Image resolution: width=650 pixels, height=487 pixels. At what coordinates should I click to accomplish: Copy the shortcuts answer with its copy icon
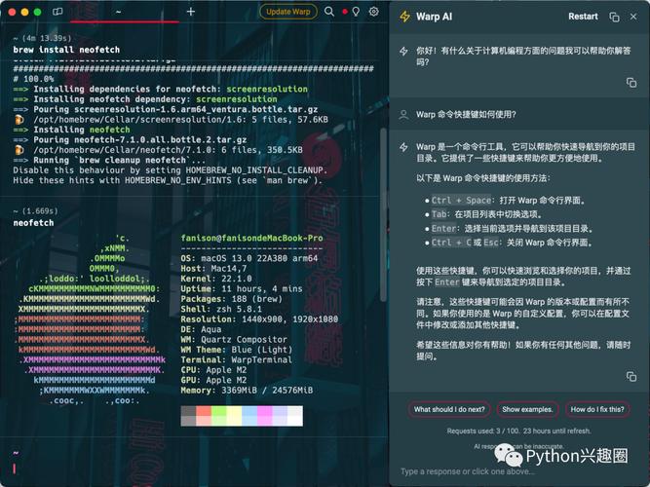(x=631, y=376)
